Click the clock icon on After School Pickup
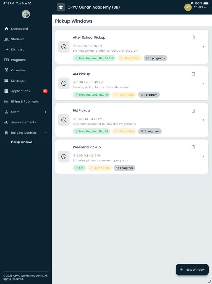212x284 pixels. [64, 47]
